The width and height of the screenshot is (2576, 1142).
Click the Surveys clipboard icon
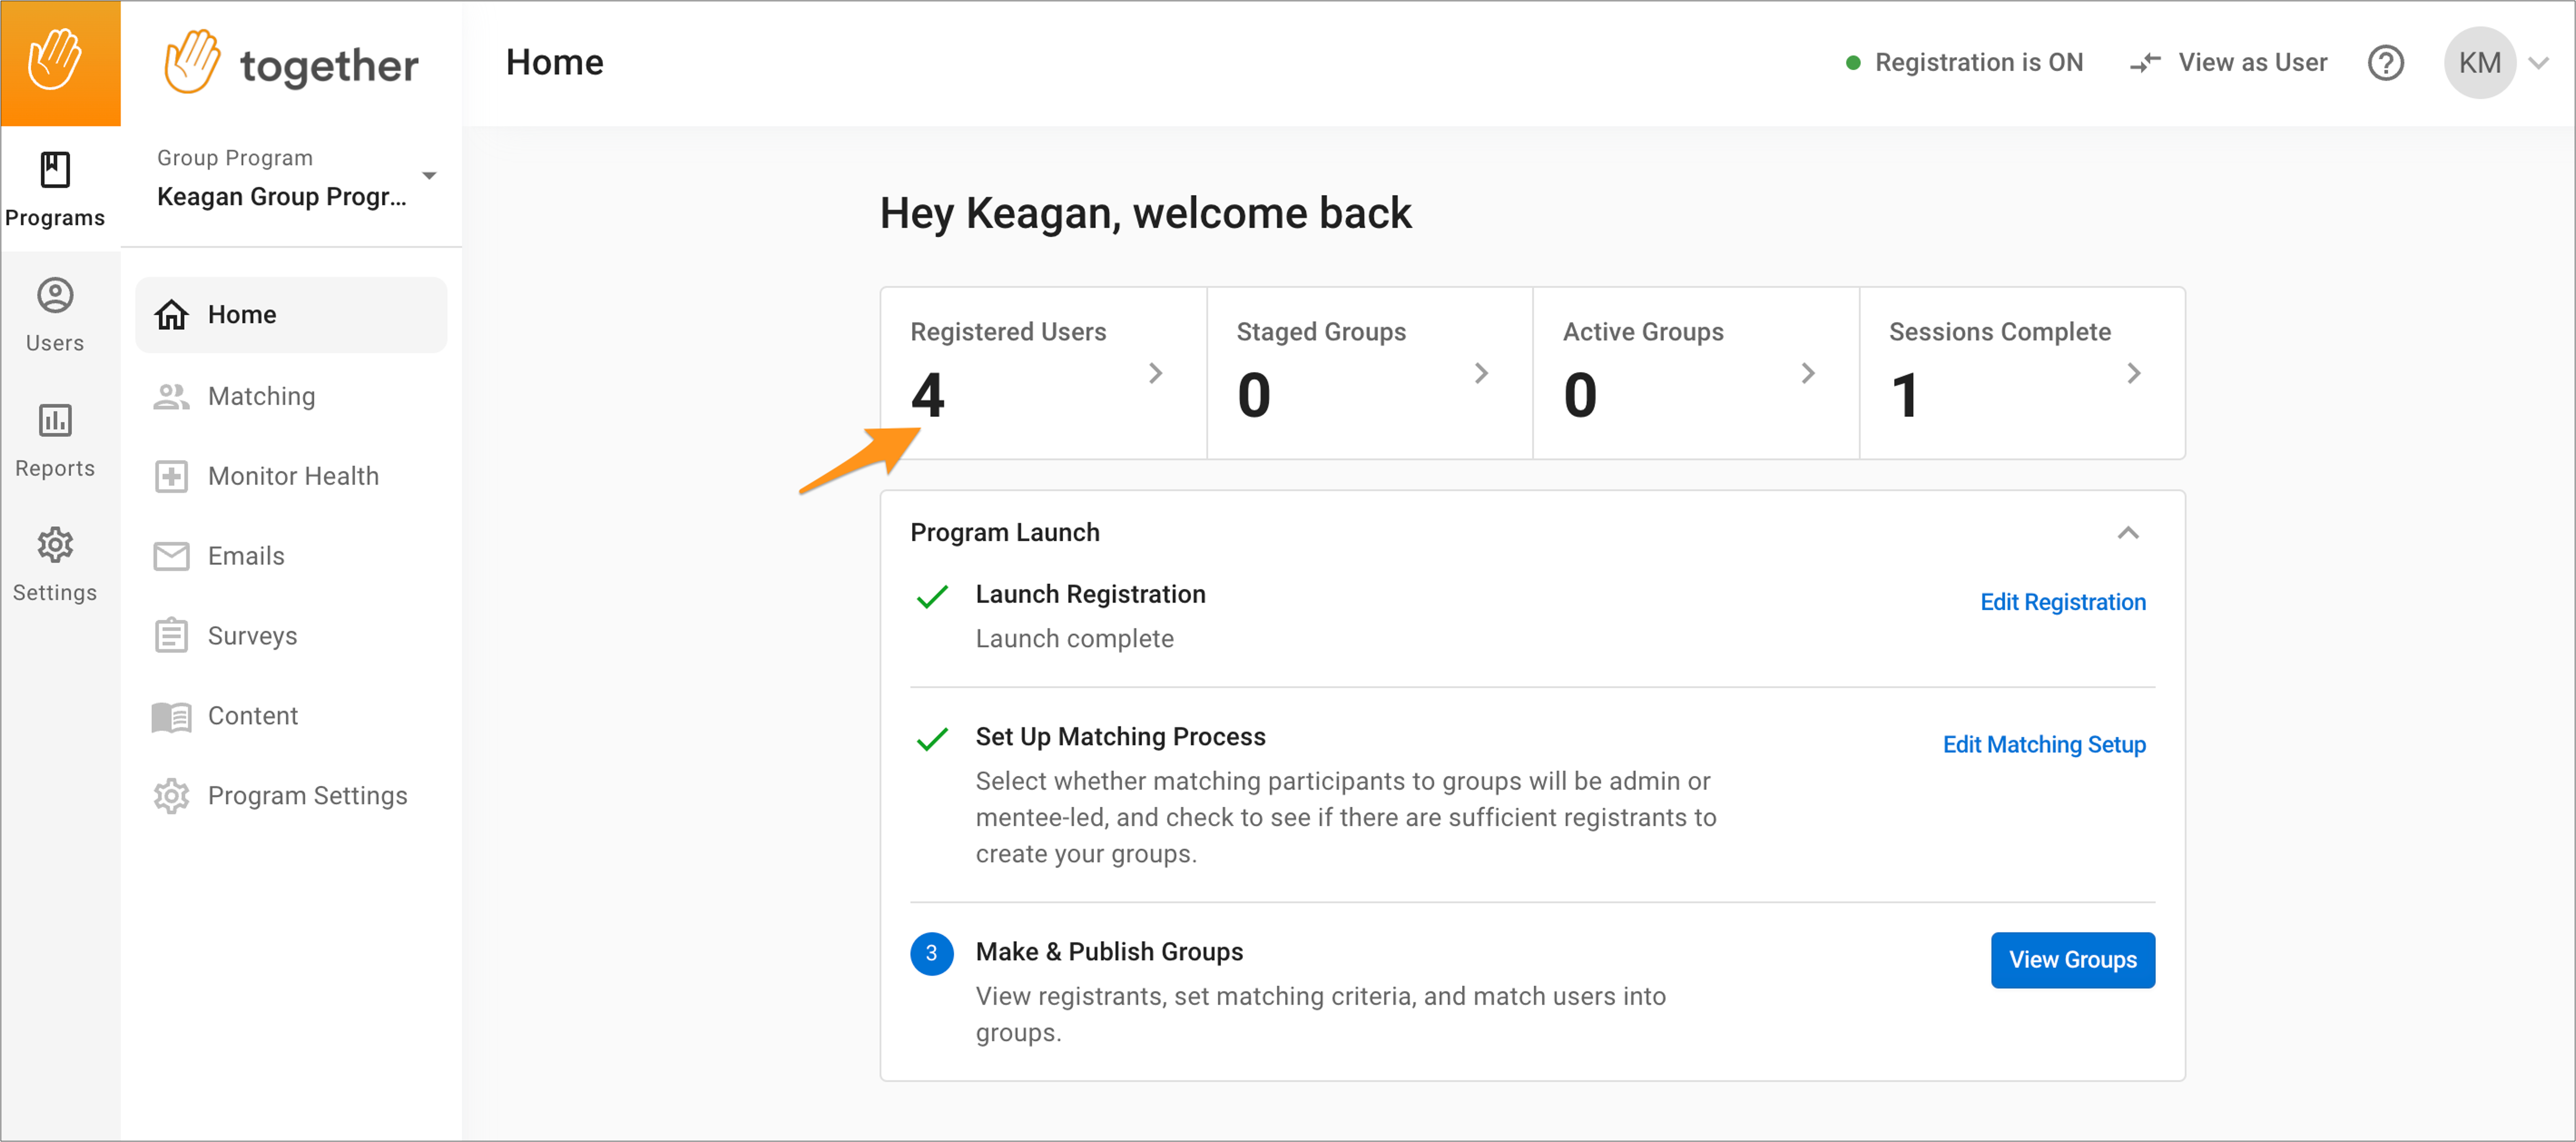pyautogui.click(x=171, y=635)
